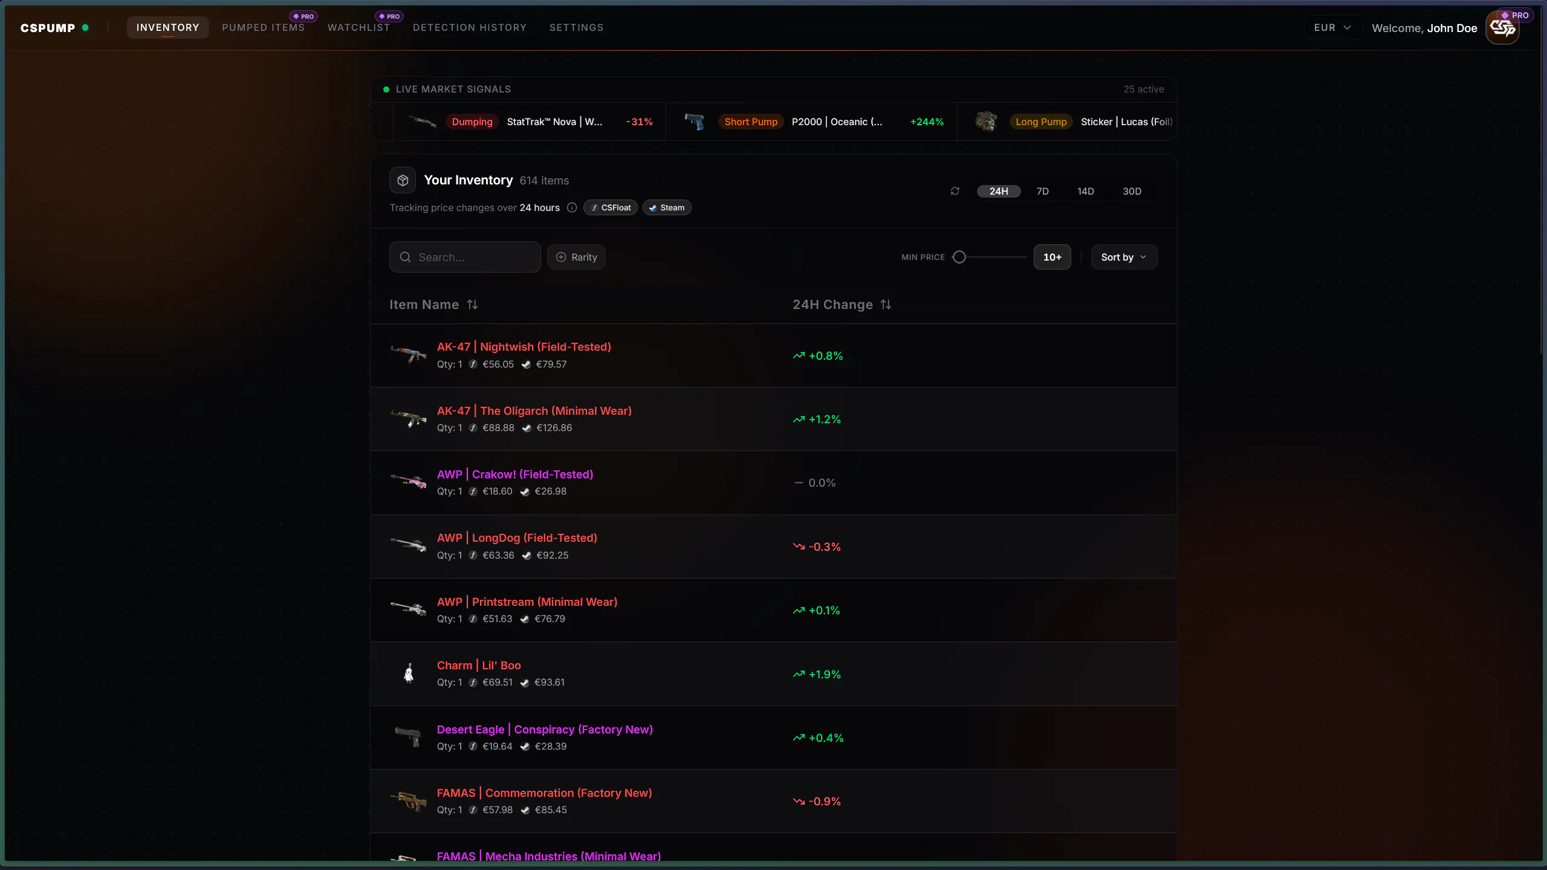Click the tracking info icon
Image resolution: width=1547 pixels, height=870 pixels.
point(572,207)
